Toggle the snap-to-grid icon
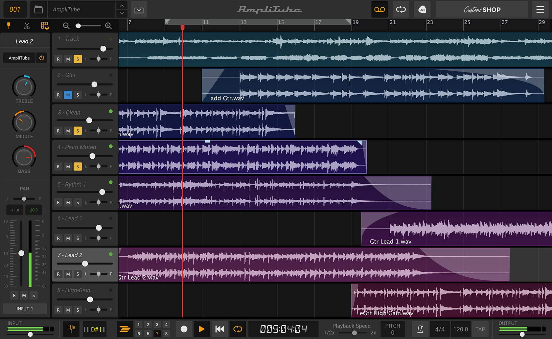Viewport: 552px width, 339px height. pos(45,26)
